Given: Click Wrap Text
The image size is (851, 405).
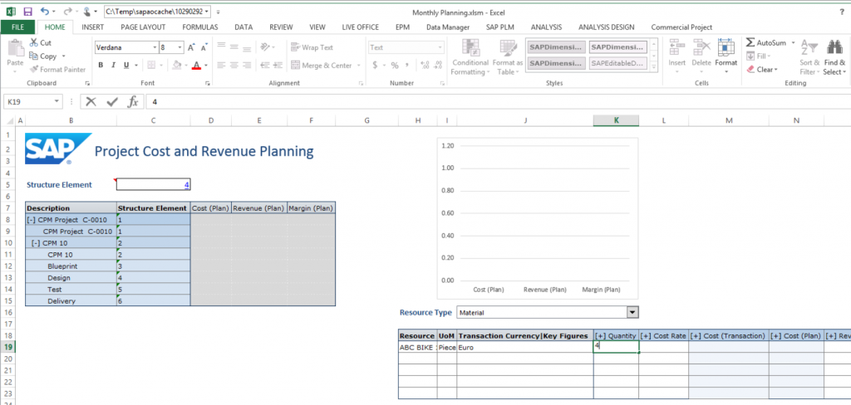Looking at the screenshot, I should (x=312, y=47).
